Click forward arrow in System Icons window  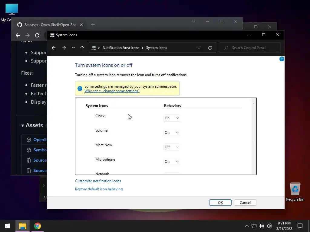pos(64,48)
